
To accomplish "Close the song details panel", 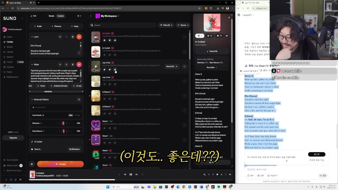I will point(229,17).
